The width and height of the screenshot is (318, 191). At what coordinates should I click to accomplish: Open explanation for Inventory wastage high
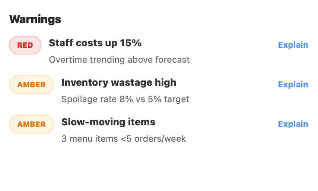(293, 85)
